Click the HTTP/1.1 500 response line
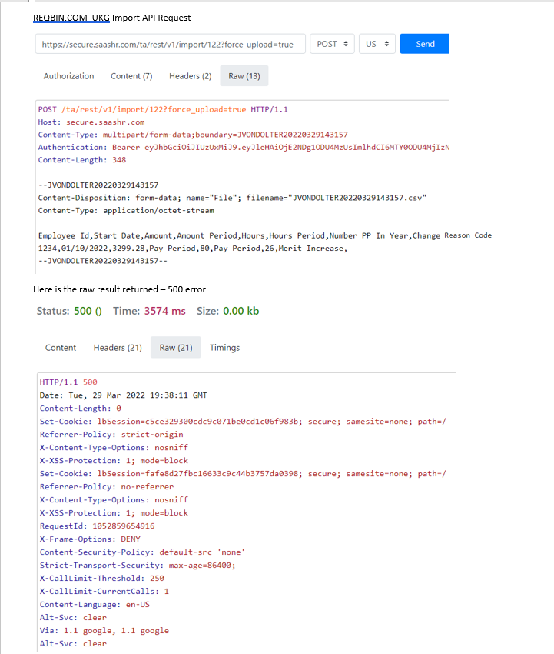The width and height of the screenshot is (554, 654). (x=68, y=382)
